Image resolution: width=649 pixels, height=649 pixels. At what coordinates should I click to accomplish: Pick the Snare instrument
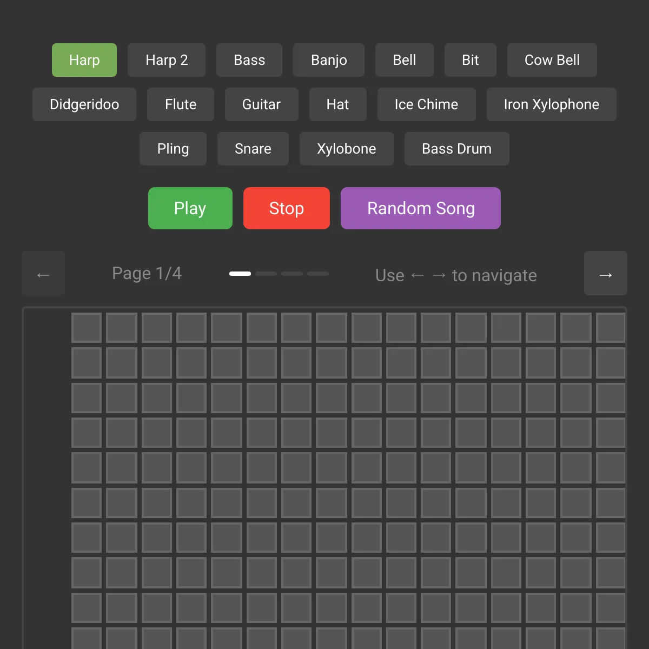click(x=253, y=149)
